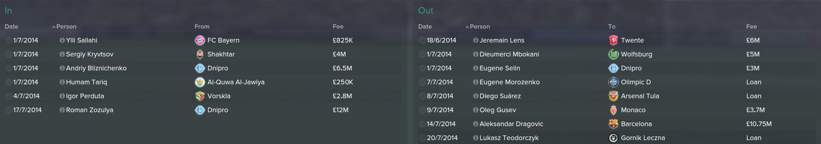Click info icon next to Oleg Gusev

click(x=476, y=110)
